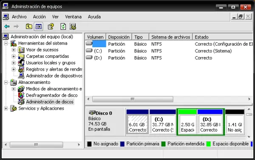Click the Registros y alertas icon
255x160 pixels.
(x=21, y=69)
